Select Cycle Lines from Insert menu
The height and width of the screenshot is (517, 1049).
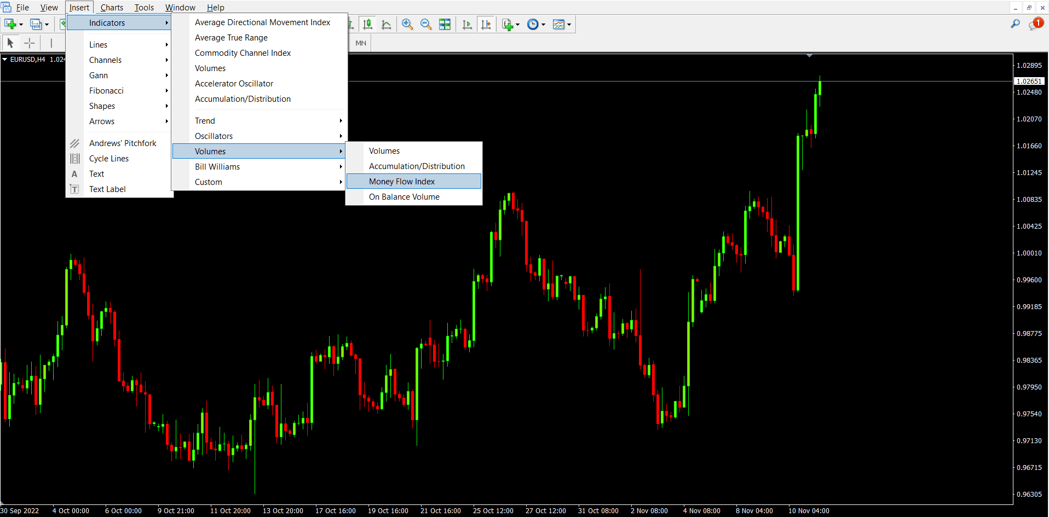pos(119,159)
